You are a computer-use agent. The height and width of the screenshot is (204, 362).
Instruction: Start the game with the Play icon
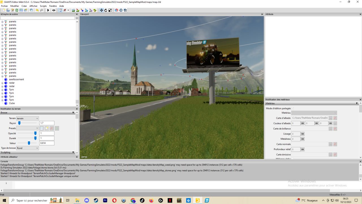pyautogui.click(x=48, y=10)
